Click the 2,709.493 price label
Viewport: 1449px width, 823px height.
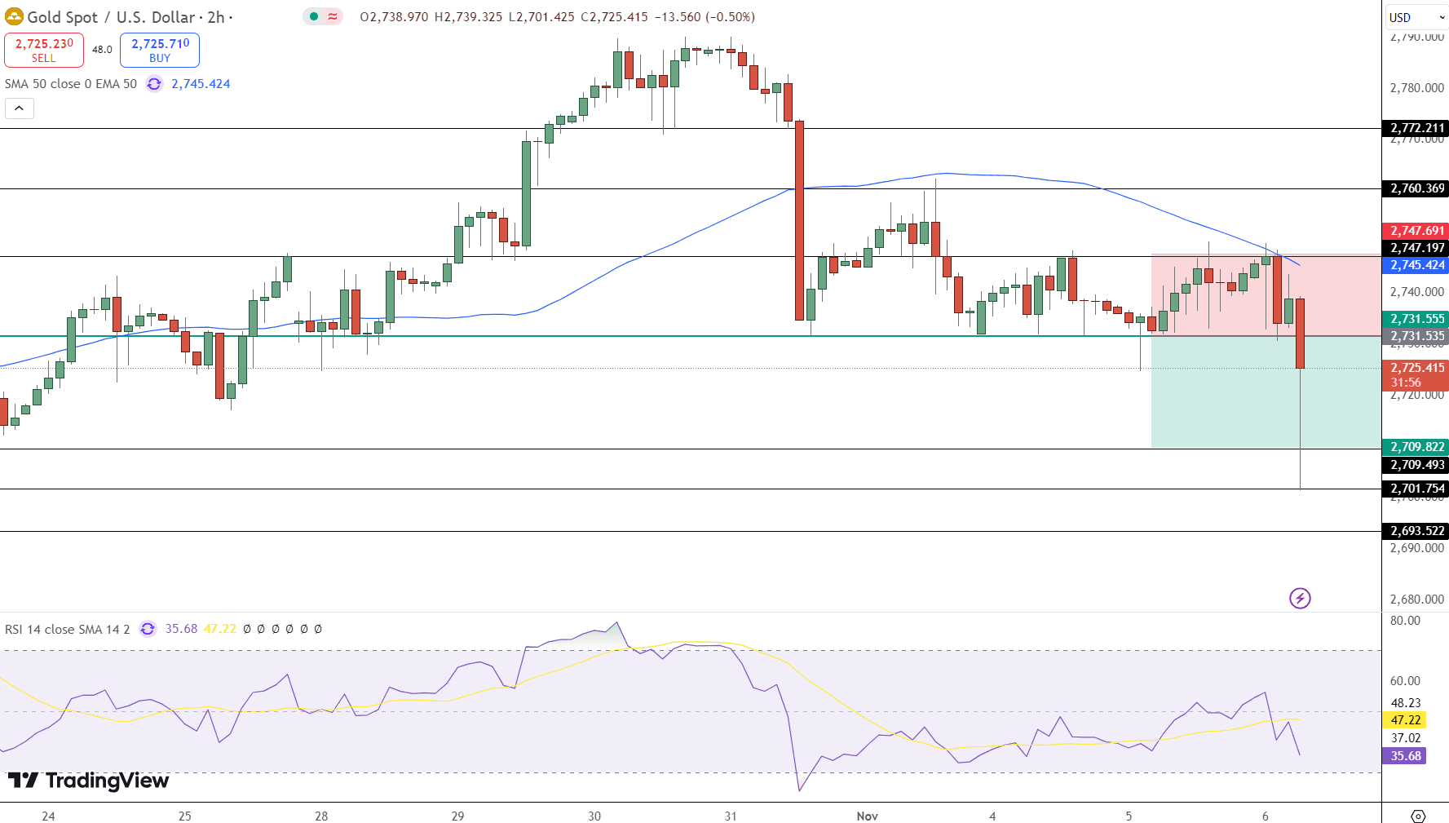pyautogui.click(x=1416, y=465)
